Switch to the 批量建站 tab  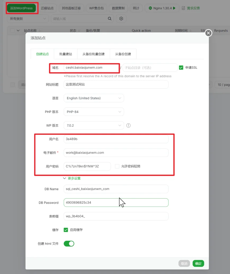(66, 54)
